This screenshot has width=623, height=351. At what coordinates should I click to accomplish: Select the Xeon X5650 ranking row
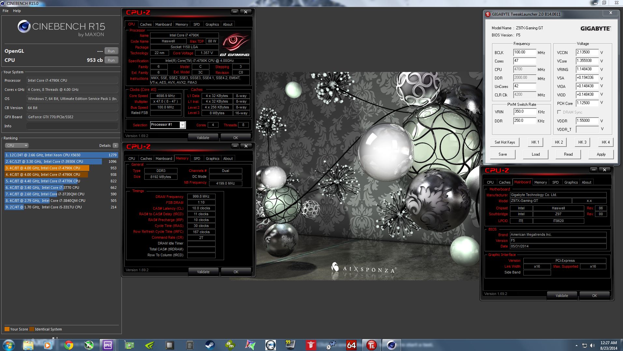click(x=61, y=155)
